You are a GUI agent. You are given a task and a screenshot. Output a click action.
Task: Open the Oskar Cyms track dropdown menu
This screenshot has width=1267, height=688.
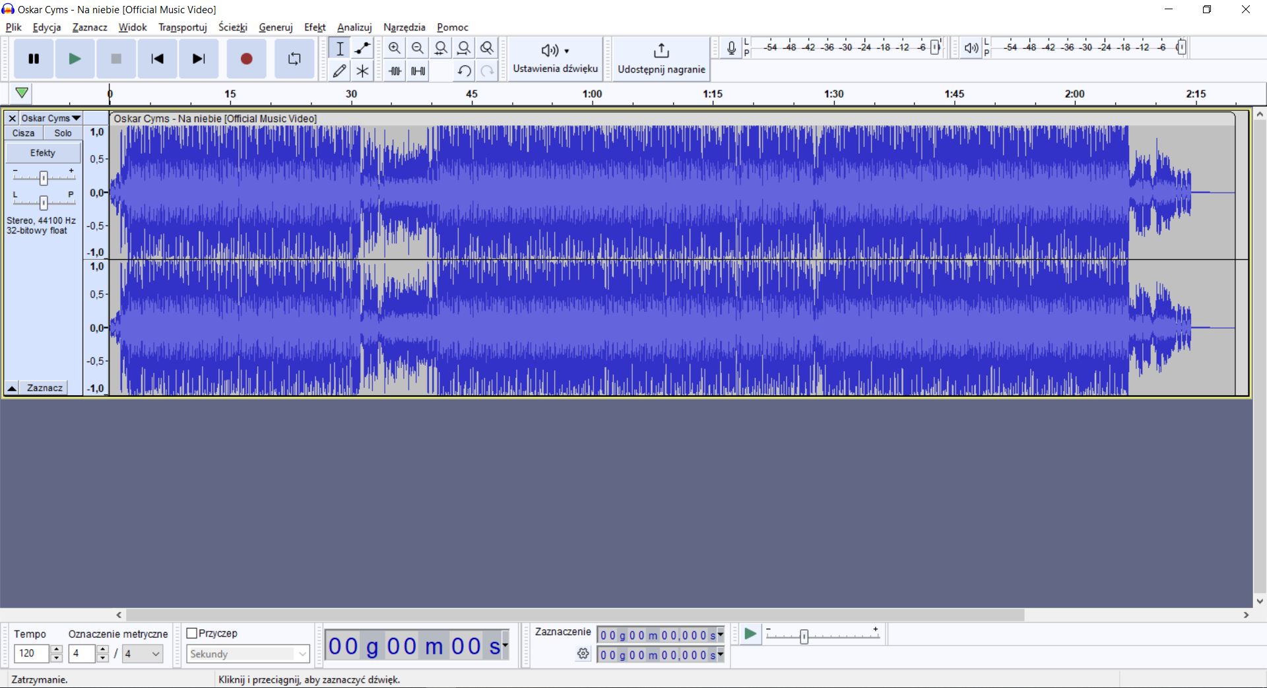tap(50, 118)
